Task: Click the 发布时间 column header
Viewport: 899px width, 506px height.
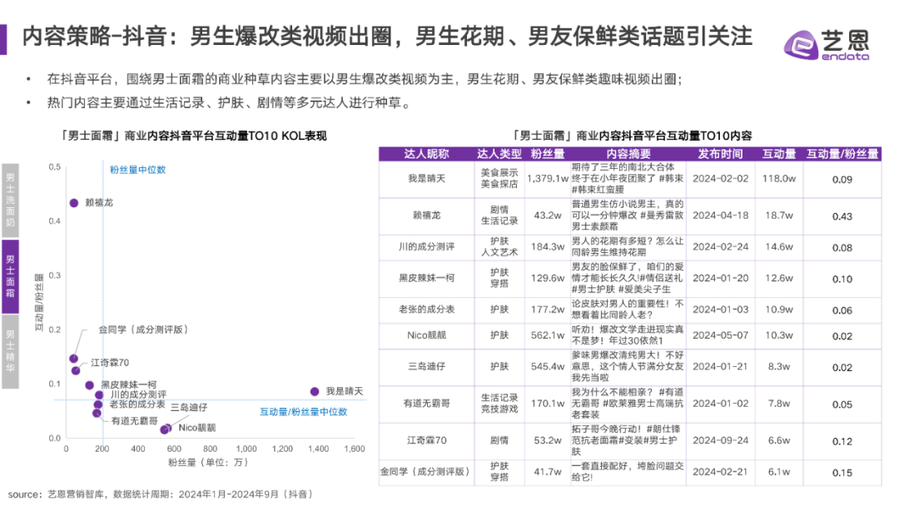Action: 721,154
